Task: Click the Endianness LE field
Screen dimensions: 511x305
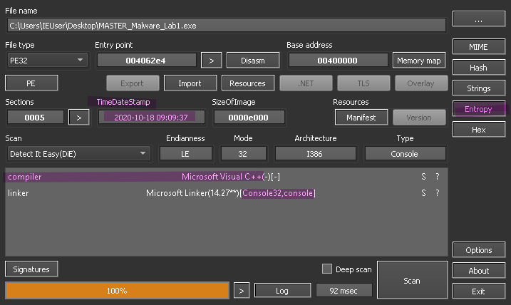Action: point(185,154)
